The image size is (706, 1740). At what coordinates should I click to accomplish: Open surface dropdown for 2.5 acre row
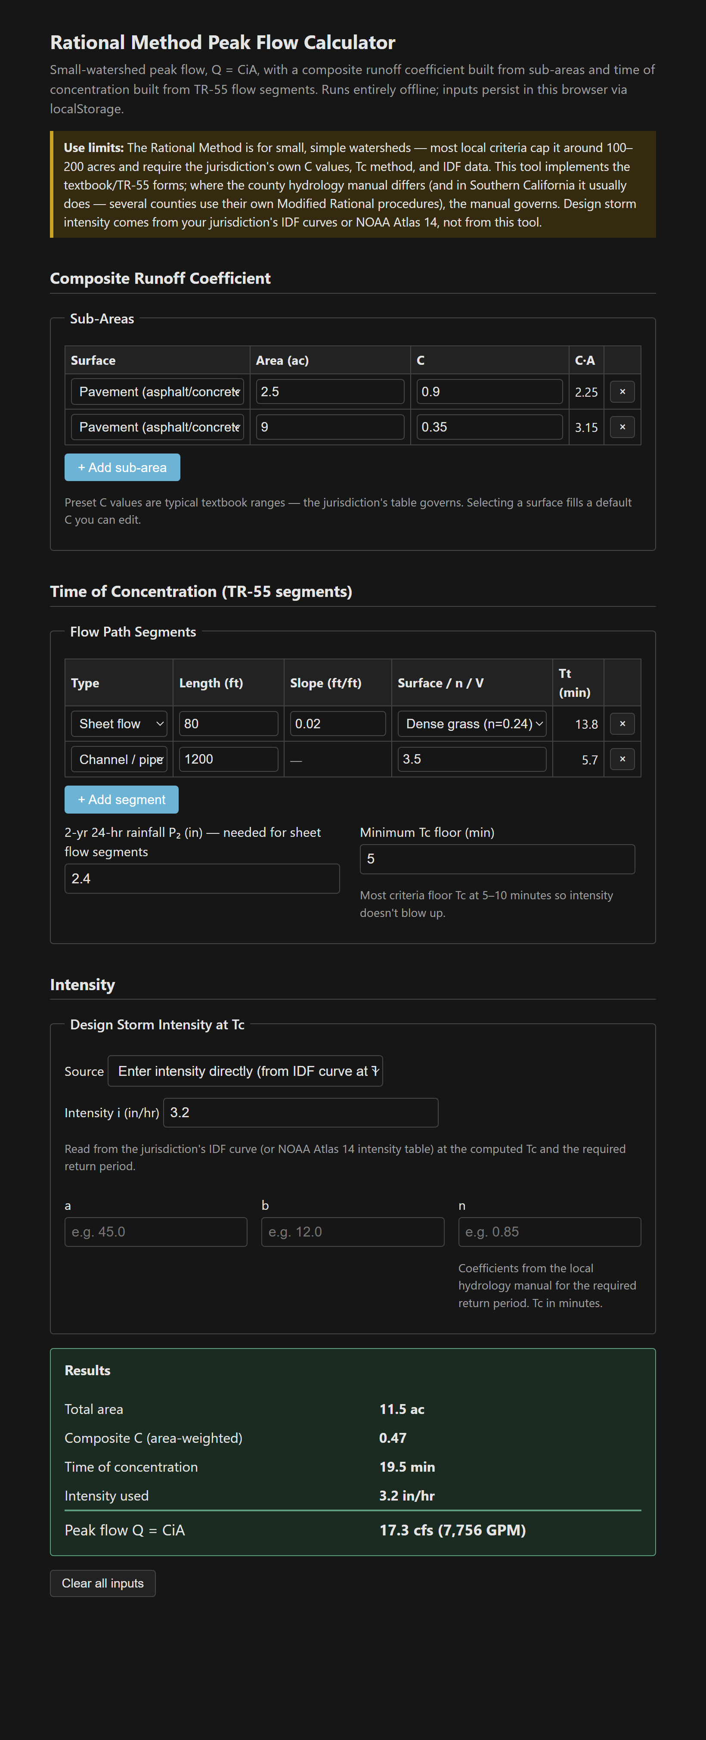[x=157, y=392]
